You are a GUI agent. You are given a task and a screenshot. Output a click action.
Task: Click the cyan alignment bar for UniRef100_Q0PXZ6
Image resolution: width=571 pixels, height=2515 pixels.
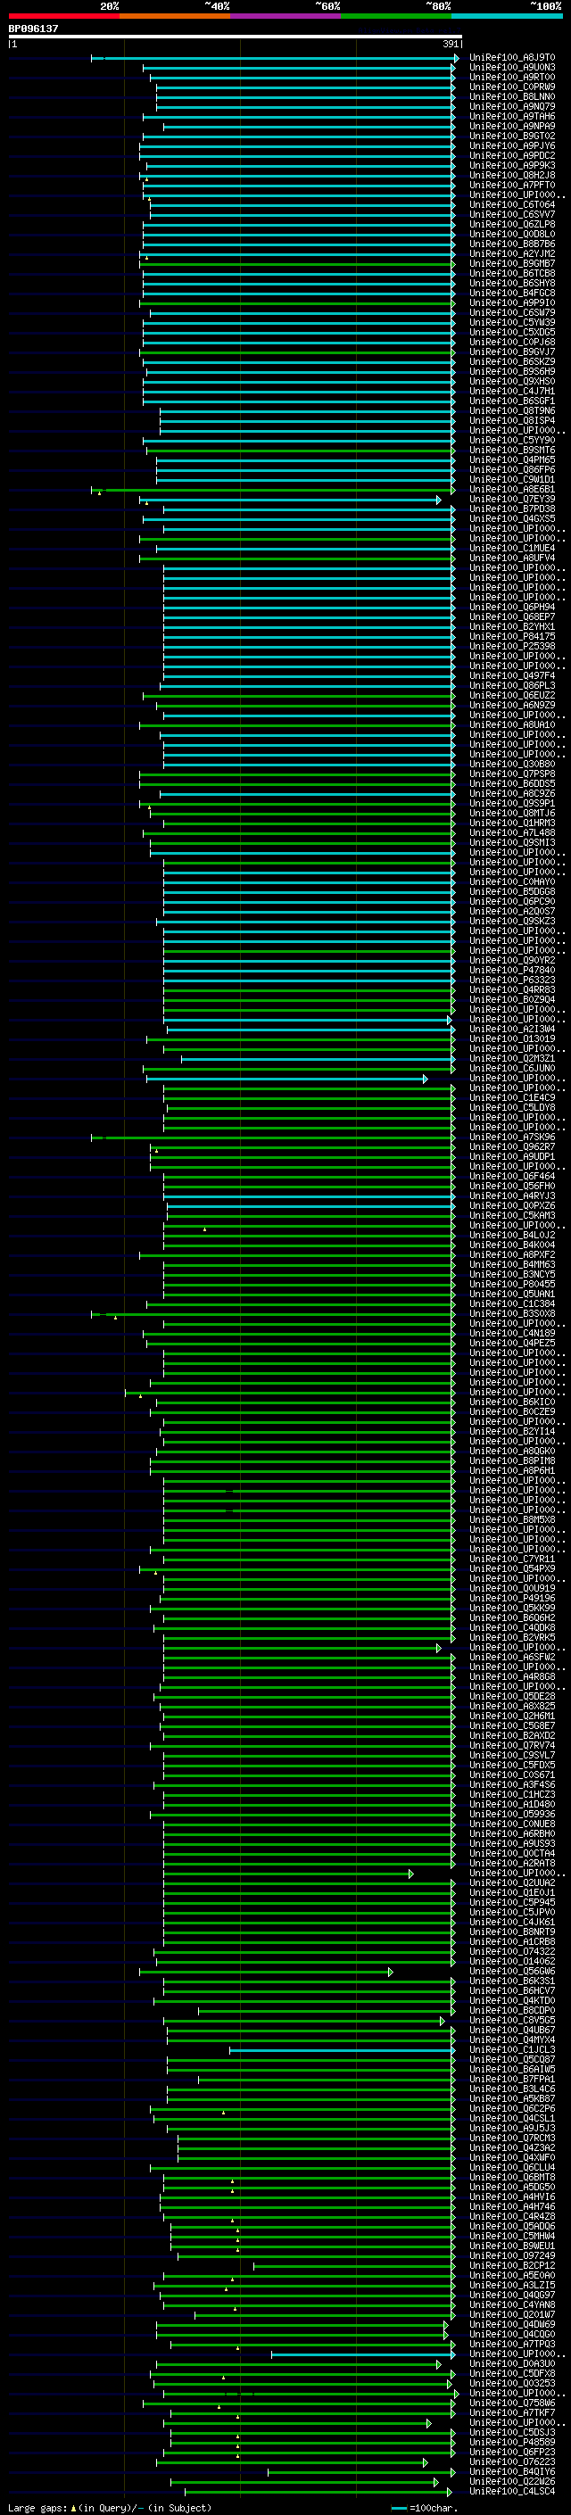311,1206
